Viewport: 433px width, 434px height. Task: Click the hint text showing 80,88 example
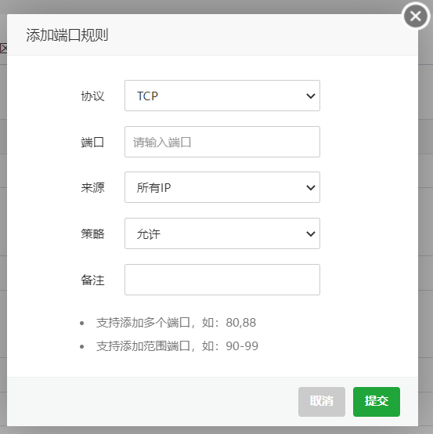(x=176, y=323)
